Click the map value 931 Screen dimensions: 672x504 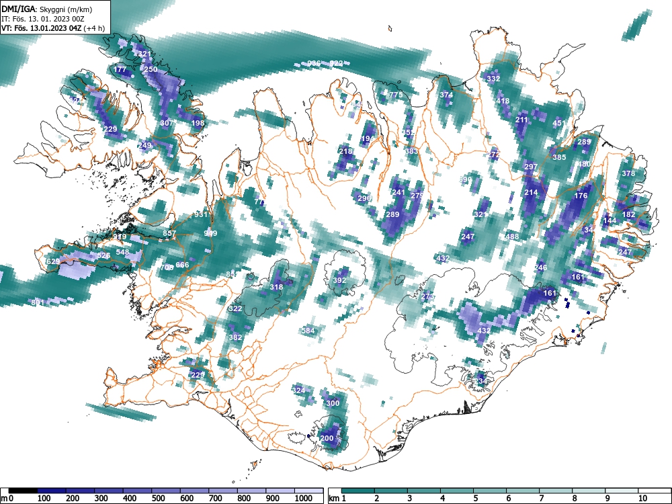pyautogui.click(x=201, y=215)
